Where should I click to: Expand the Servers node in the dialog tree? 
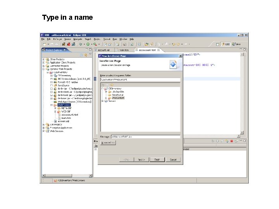102,101
